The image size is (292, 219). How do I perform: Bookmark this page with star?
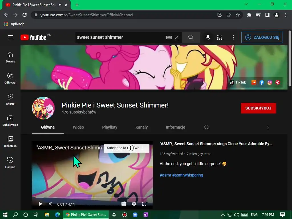[x=238, y=15]
